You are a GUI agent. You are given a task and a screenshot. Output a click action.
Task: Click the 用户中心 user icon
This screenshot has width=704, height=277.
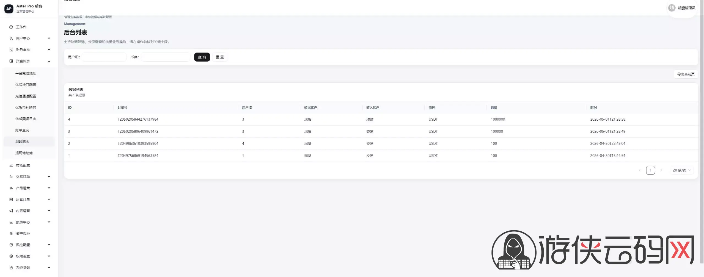[x=11, y=38]
